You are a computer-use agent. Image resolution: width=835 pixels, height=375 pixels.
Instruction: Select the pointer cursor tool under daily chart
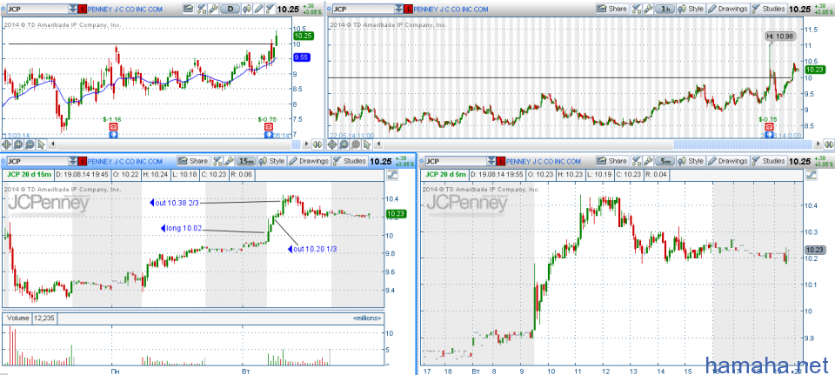click(x=41, y=144)
